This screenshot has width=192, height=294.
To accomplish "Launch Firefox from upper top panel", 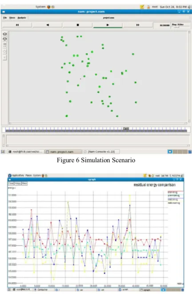I will [x=48, y=7].
